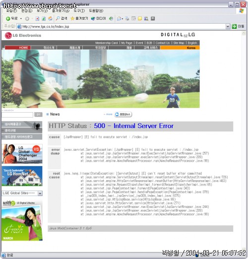Click the page icon in address bar

19,26
